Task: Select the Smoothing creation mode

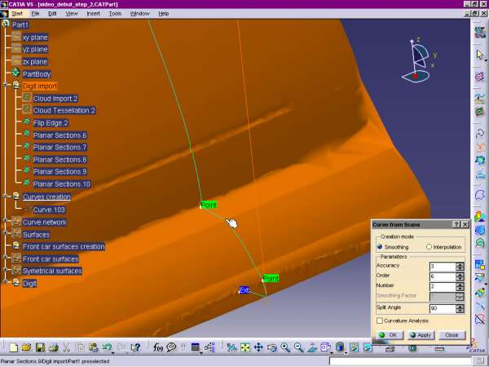Action: (380, 246)
